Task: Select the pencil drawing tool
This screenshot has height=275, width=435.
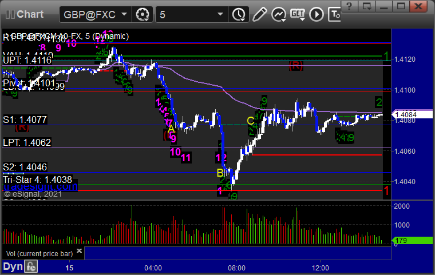Action: coord(260,14)
